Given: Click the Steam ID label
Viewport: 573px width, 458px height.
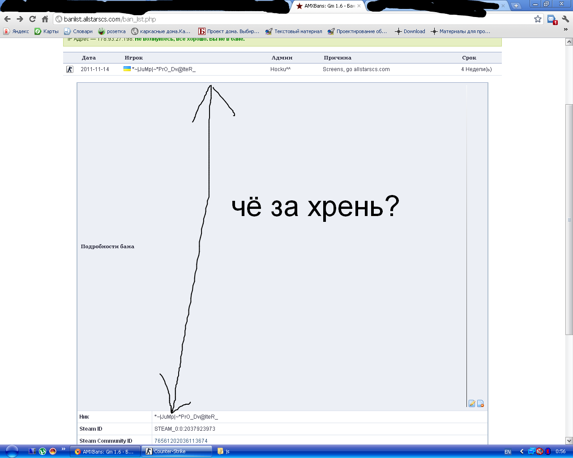Looking at the screenshot, I should pos(91,429).
